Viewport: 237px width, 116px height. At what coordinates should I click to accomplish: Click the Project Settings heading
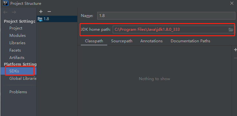coord(20,21)
